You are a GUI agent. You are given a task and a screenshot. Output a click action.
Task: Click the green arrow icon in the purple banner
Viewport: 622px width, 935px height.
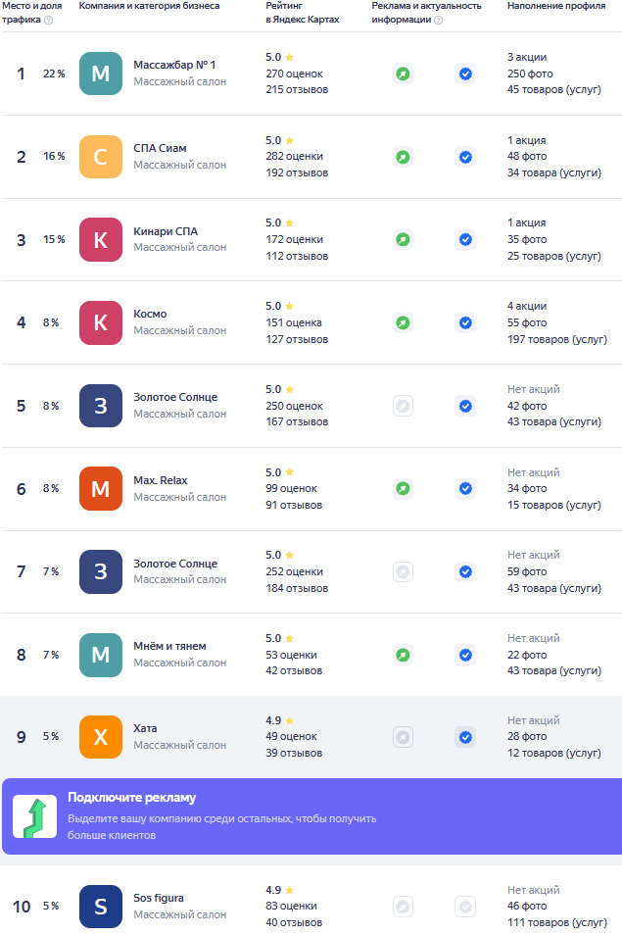coord(34,816)
